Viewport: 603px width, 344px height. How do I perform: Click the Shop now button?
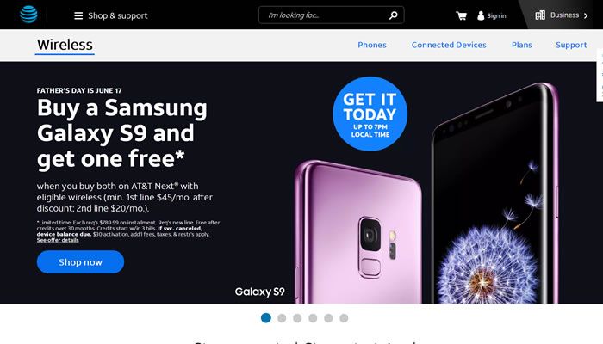[x=80, y=261]
